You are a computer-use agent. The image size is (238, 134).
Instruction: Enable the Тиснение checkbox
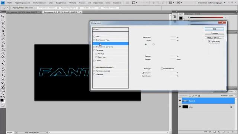(x=94, y=50)
